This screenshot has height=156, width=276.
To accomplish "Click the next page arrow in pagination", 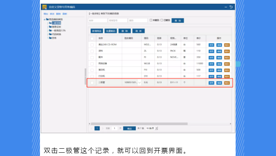I will point(103,128).
